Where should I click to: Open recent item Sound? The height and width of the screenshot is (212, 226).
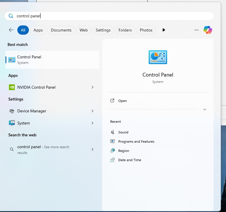pyautogui.click(x=123, y=132)
